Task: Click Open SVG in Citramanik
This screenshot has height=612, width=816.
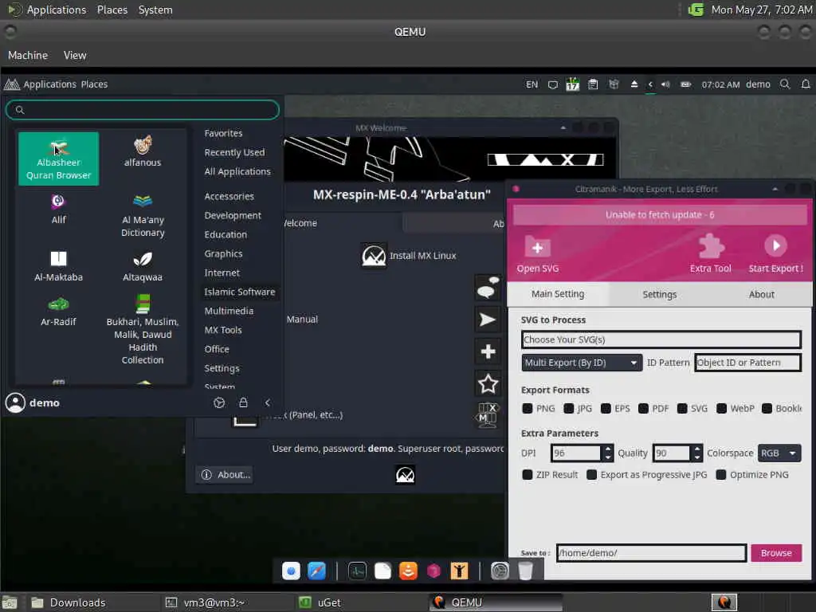Action: [x=538, y=254]
